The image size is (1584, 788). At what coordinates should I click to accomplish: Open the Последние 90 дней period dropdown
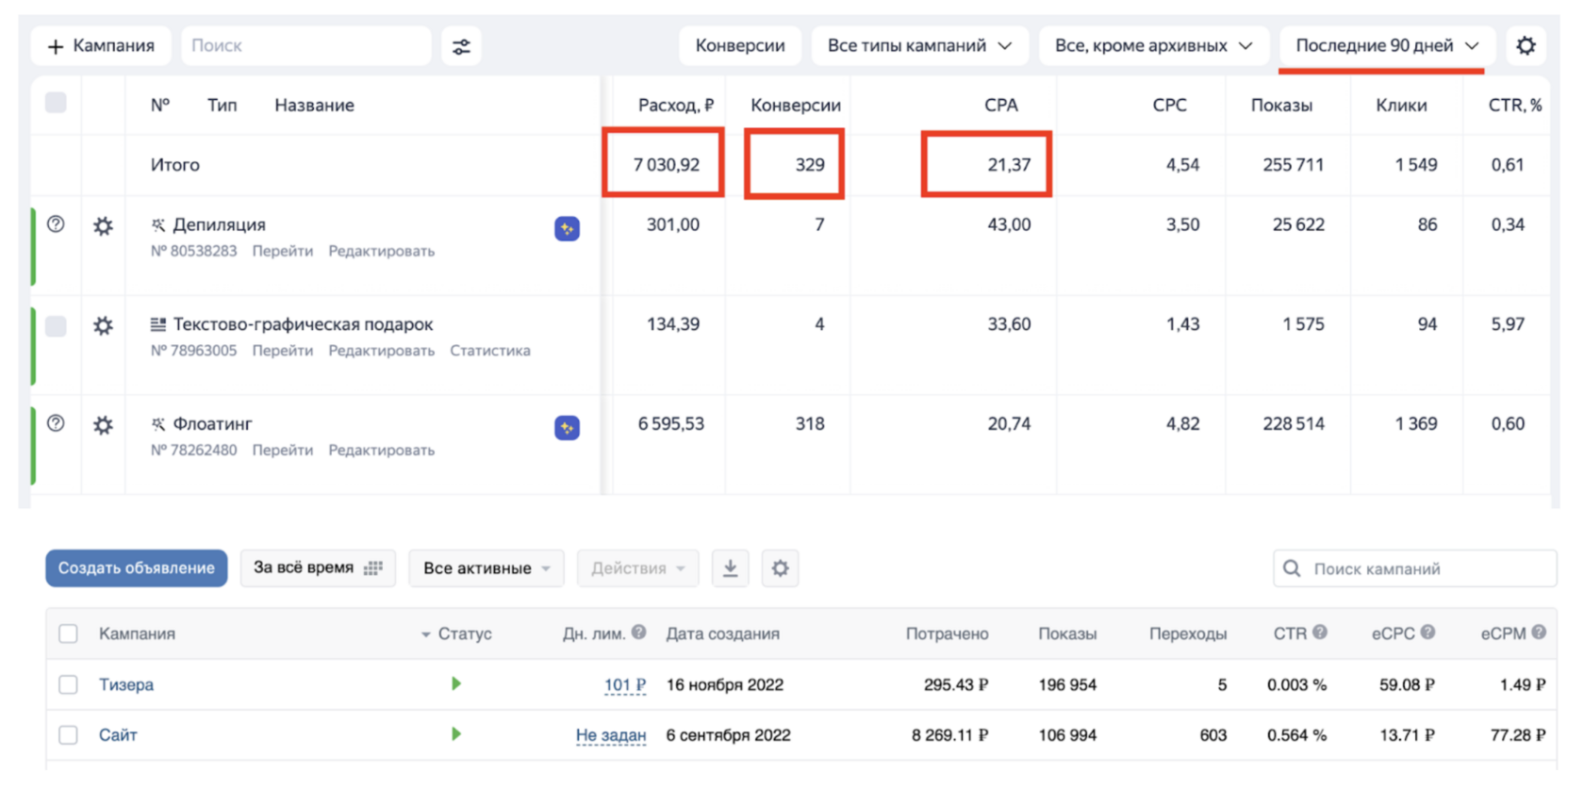tap(1387, 45)
